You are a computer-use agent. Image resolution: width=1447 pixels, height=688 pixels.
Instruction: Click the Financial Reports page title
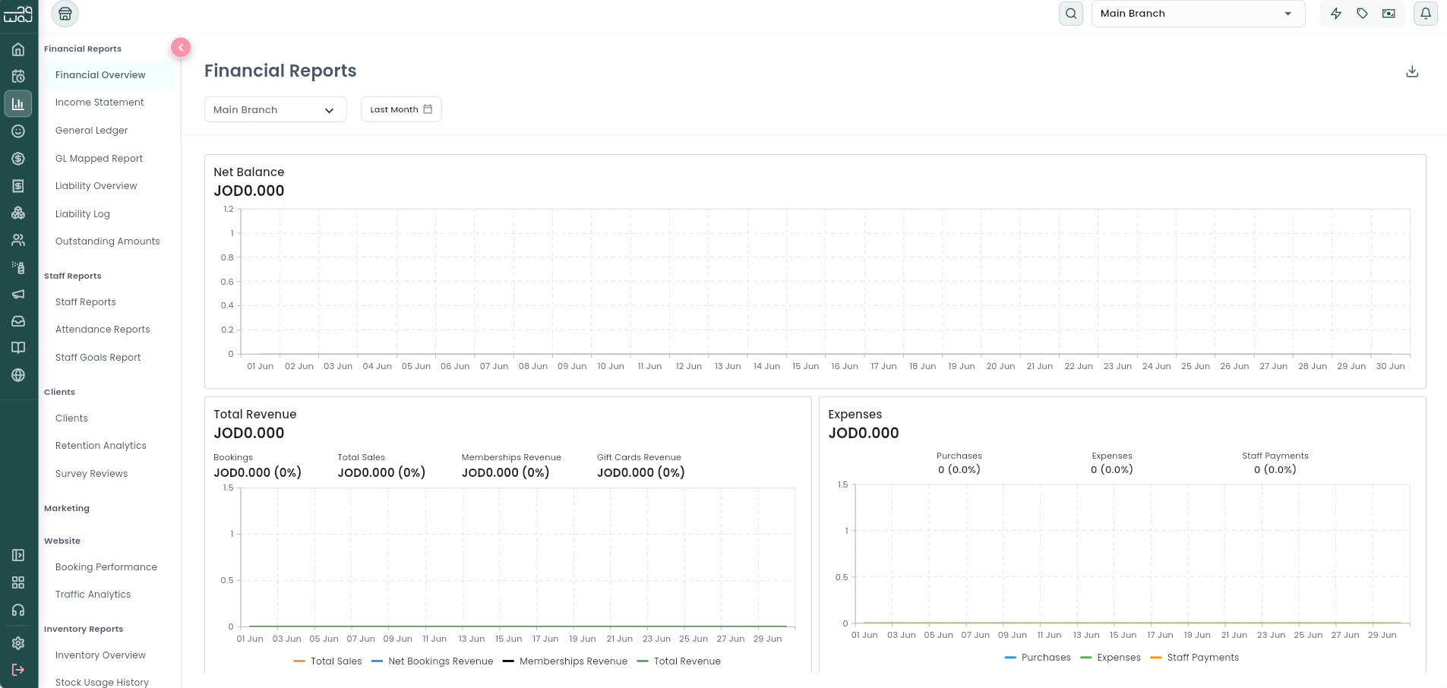(x=280, y=71)
